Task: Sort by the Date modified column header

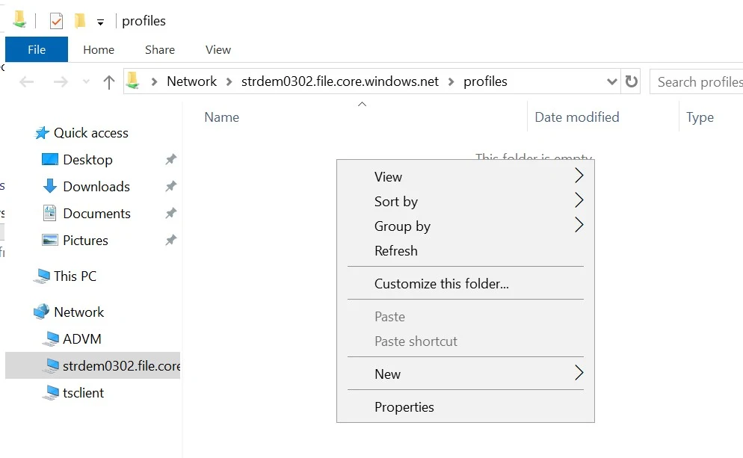Action: pyautogui.click(x=576, y=117)
